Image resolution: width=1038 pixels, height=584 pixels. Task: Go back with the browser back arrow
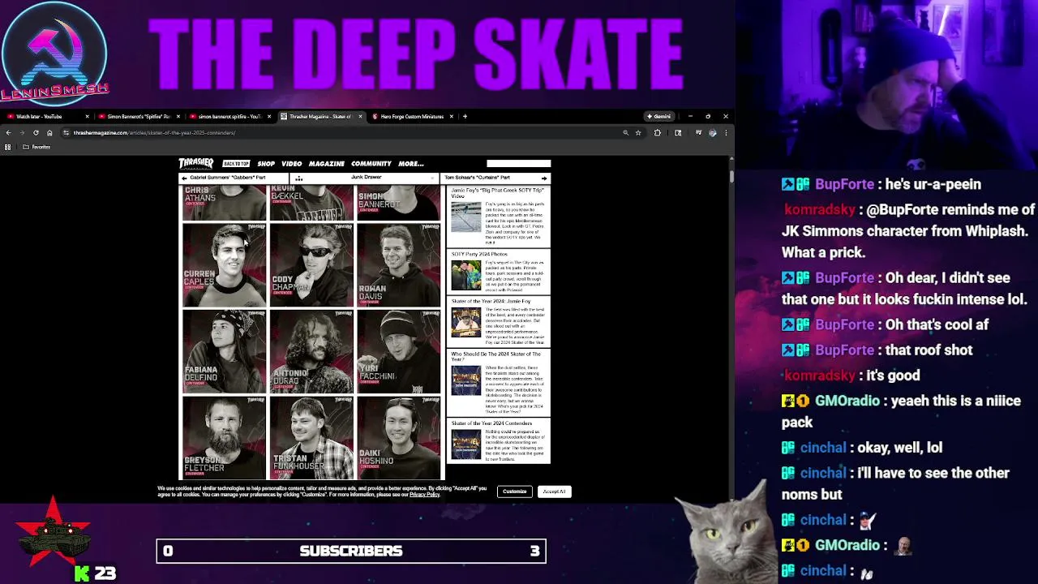(8, 132)
